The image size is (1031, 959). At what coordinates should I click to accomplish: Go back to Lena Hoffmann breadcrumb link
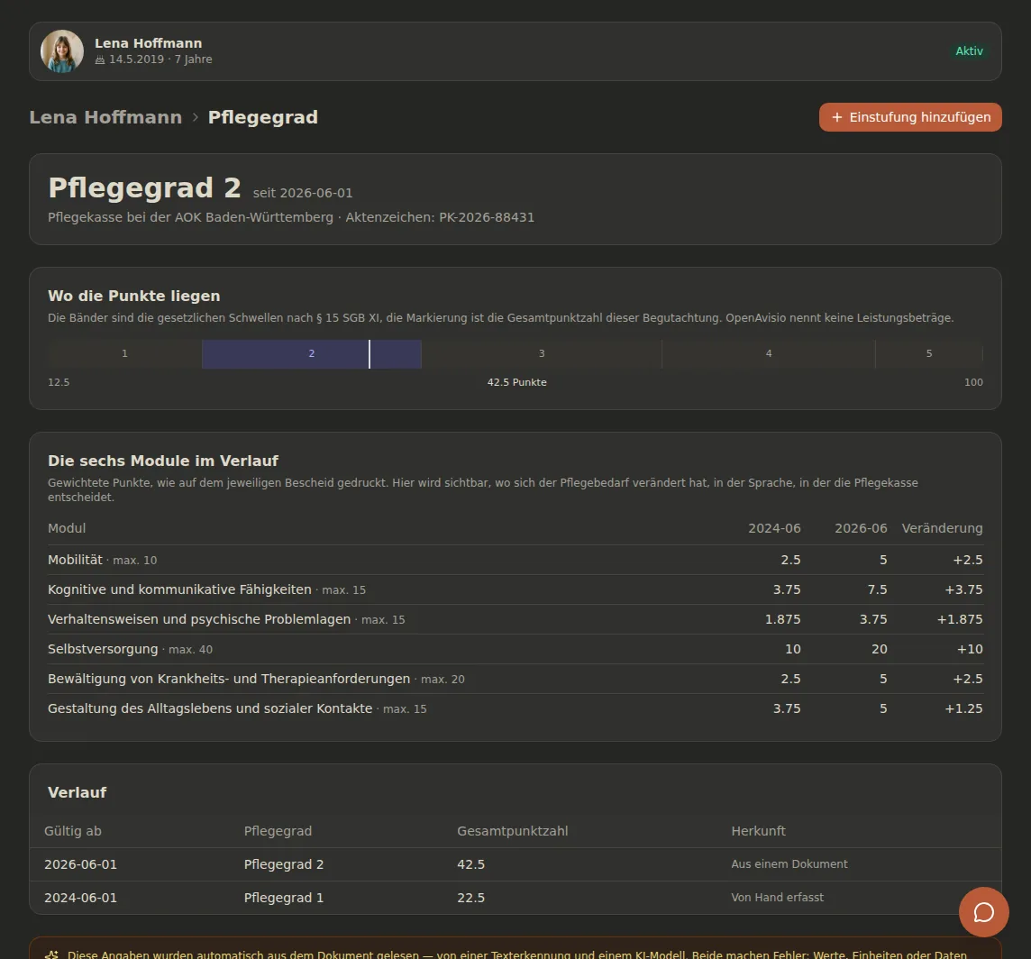point(105,117)
